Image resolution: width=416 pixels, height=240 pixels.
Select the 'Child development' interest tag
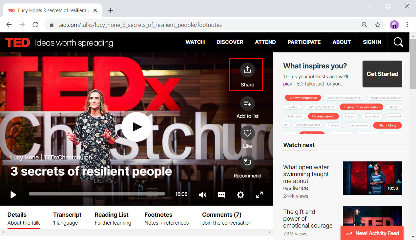click(x=308, y=125)
